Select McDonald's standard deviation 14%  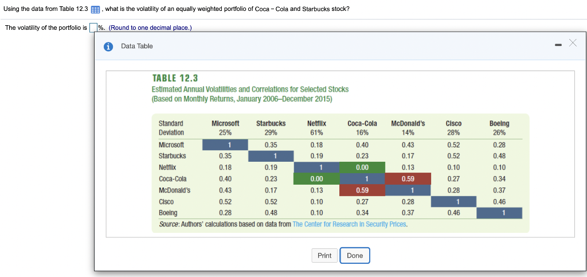408,132
